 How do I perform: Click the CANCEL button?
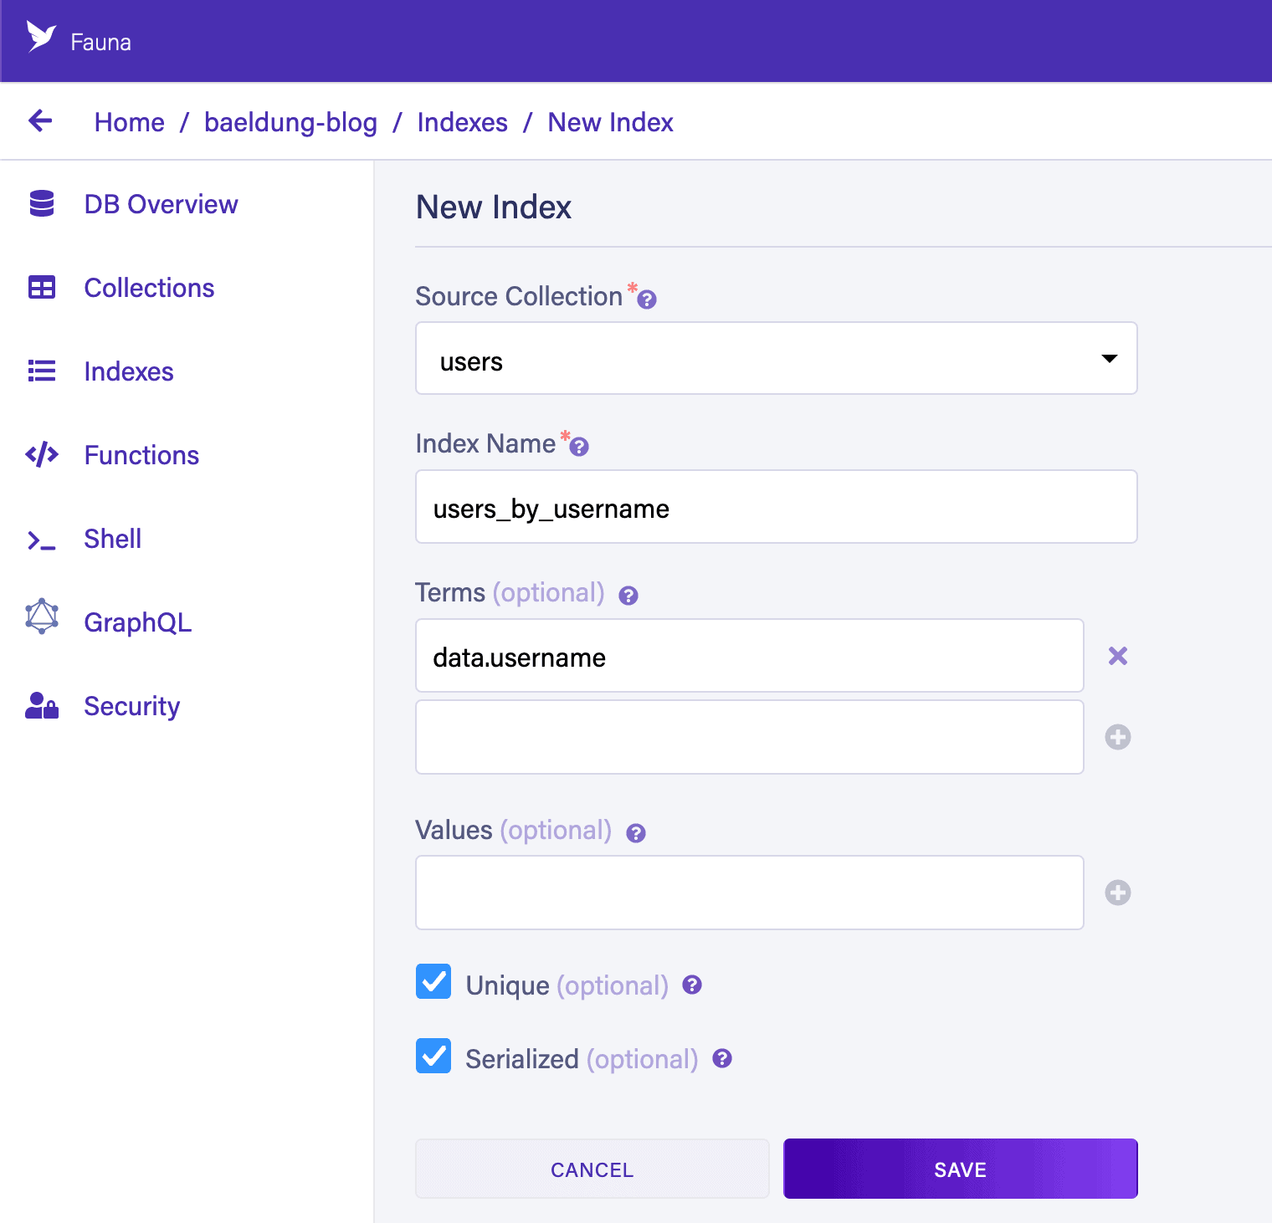pos(592,1169)
